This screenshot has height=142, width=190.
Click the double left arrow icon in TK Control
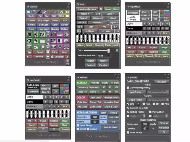48,52
